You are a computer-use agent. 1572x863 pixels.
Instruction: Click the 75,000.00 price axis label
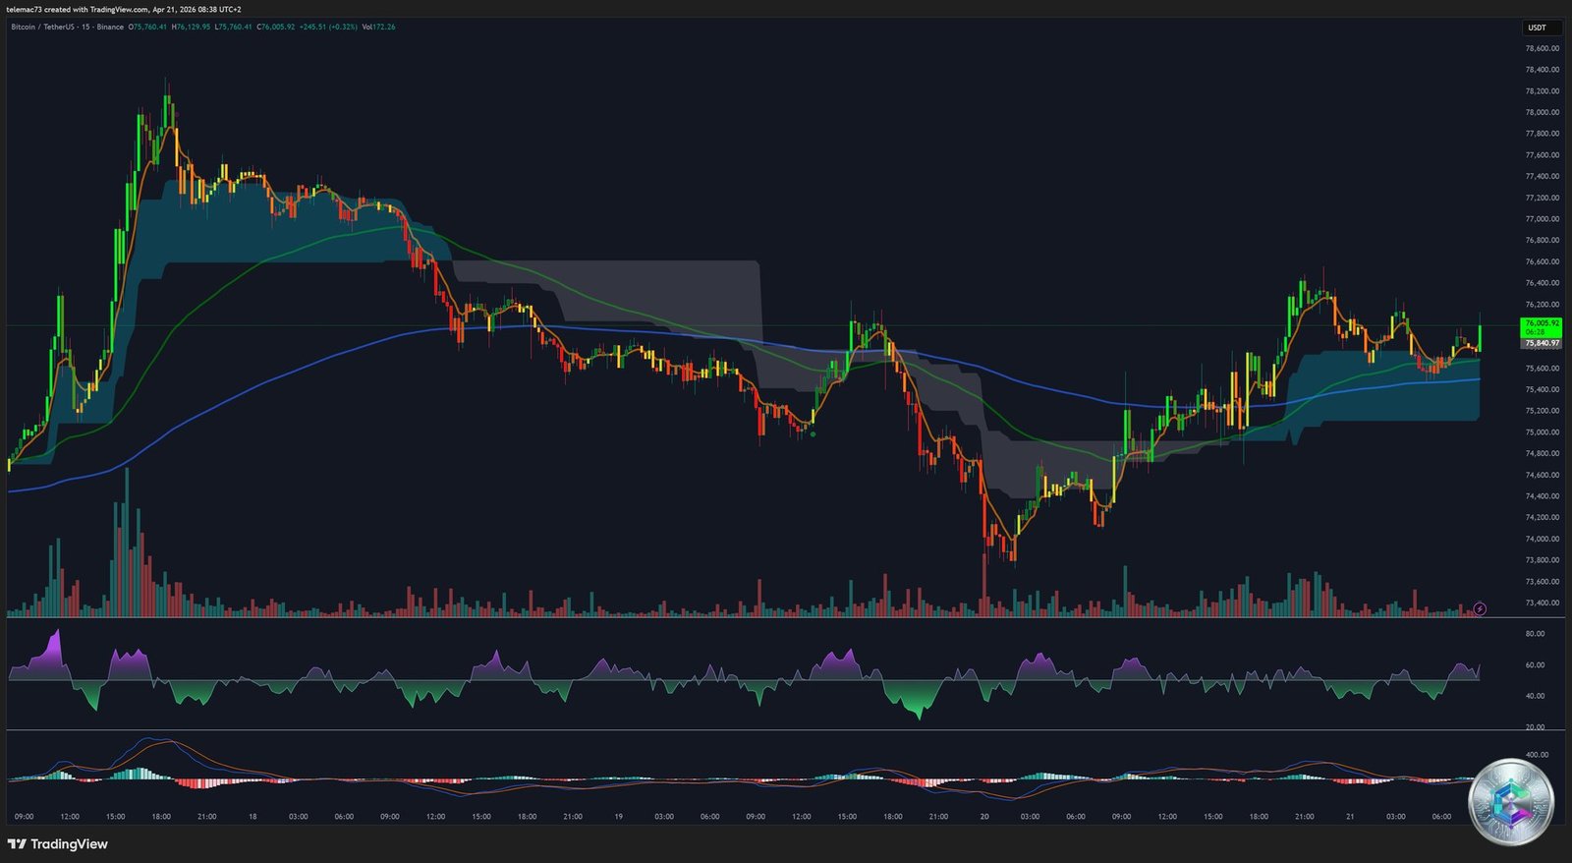pos(1542,432)
